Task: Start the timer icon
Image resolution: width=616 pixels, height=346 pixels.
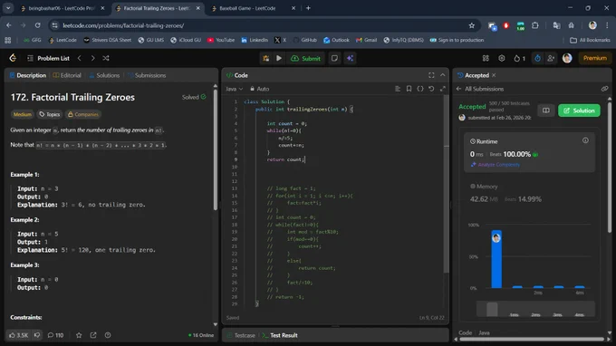Action: pos(537,58)
